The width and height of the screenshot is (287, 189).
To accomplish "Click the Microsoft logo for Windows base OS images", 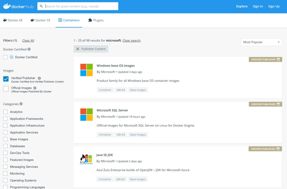I will tap(86, 70).
